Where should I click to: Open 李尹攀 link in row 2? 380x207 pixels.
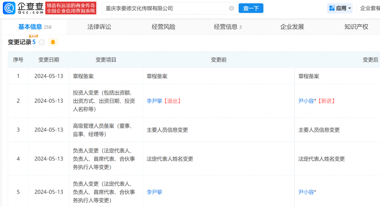tap(154, 101)
